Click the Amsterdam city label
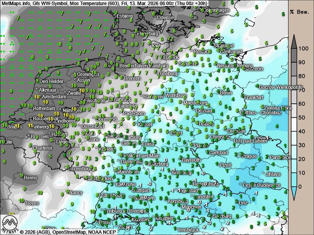Image resolution: width=314 pixels, height=235 pixels. pos(54,97)
